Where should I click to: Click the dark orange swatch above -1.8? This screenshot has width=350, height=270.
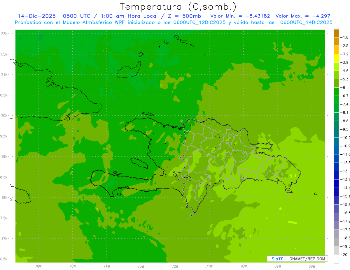point(336,33)
